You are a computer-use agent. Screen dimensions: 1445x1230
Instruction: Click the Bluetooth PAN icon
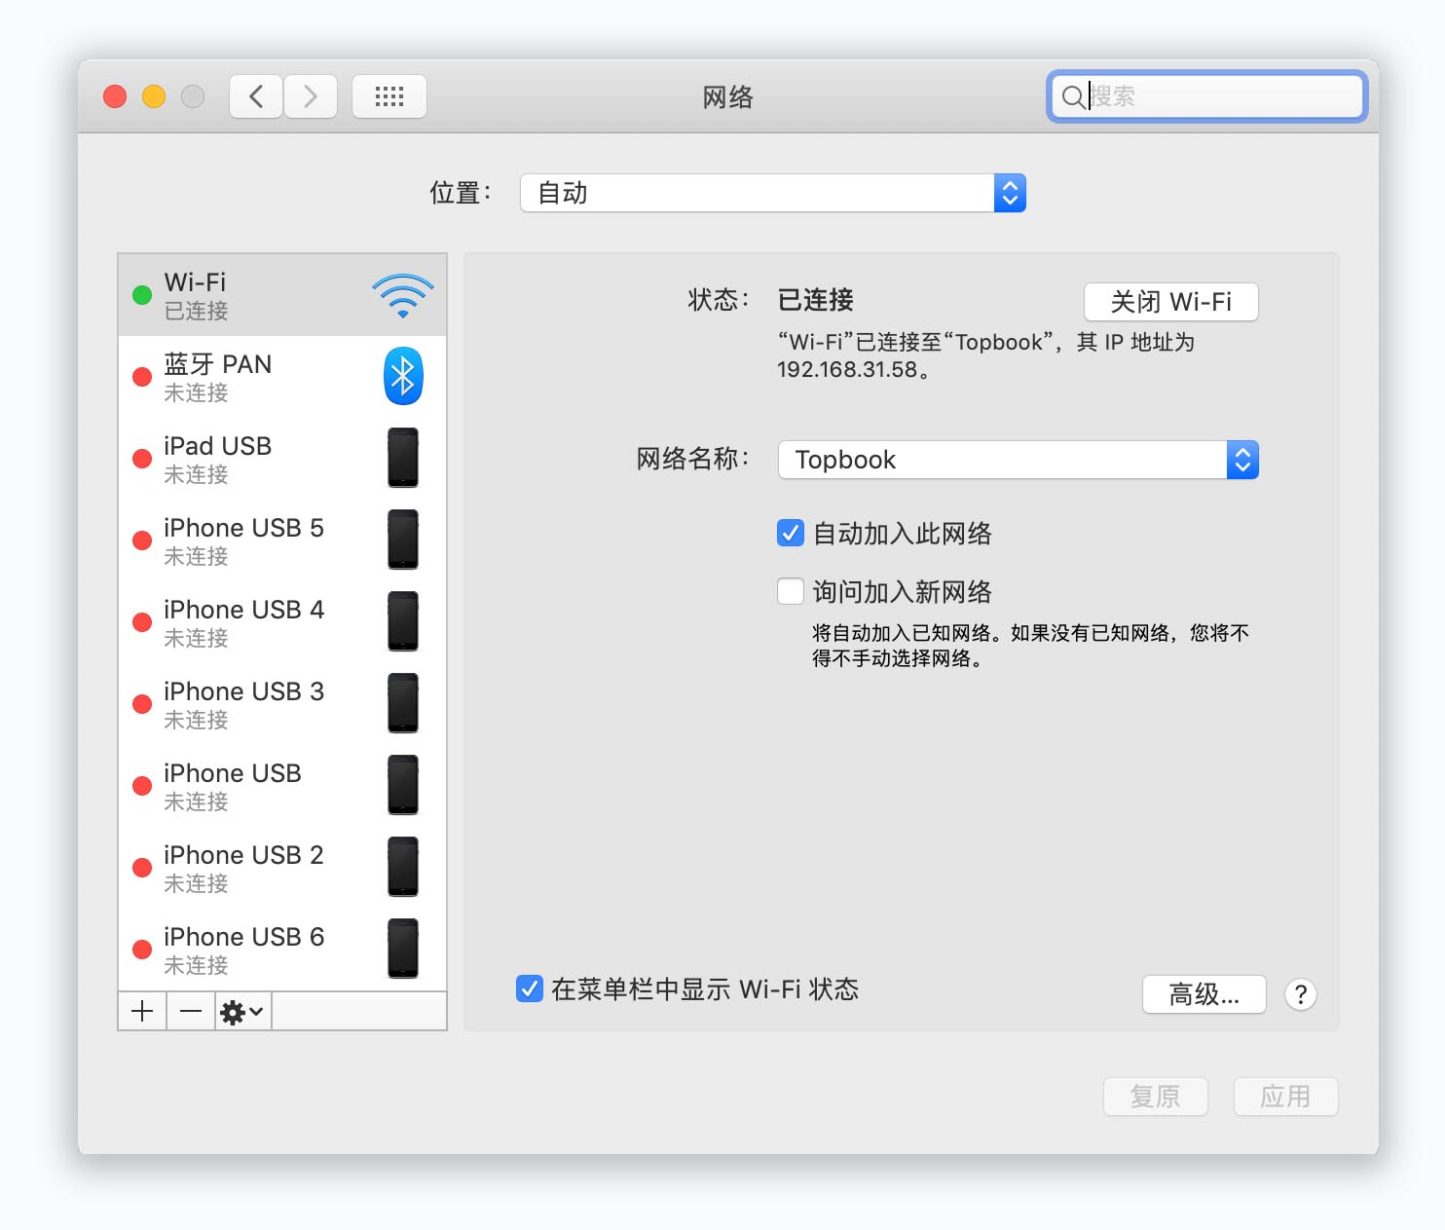[402, 376]
